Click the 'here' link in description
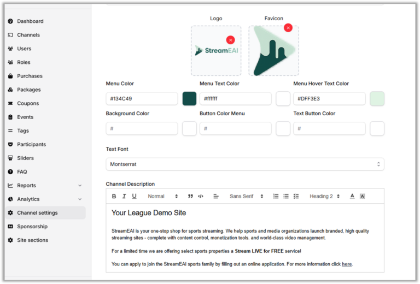The height and width of the screenshot is (284, 420). (347, 264)
